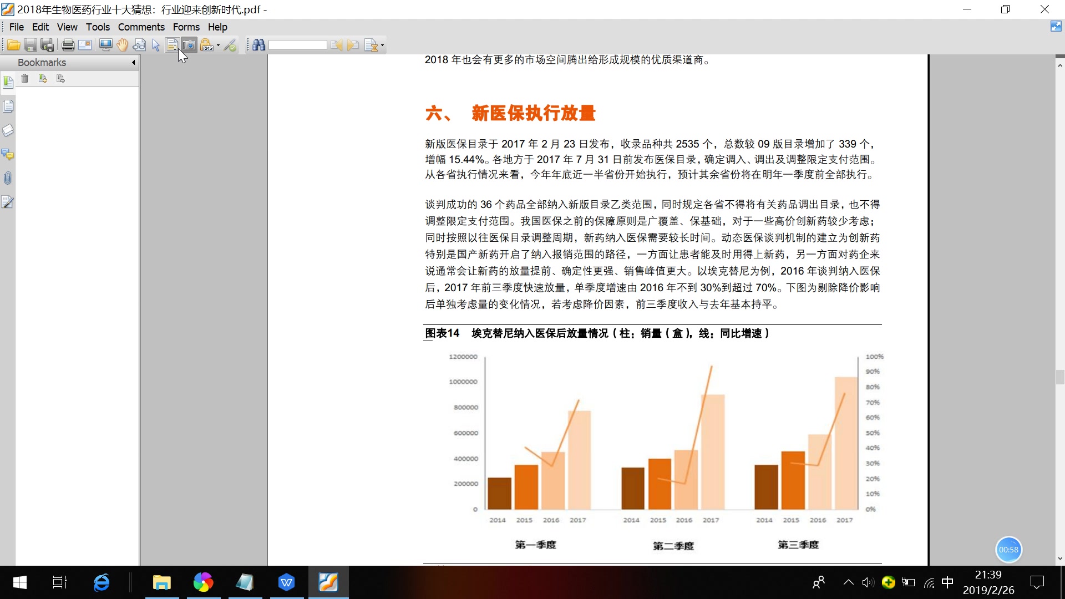Add a new bookmark
This screenshot has width=1065, height=599.
[43, 78]
